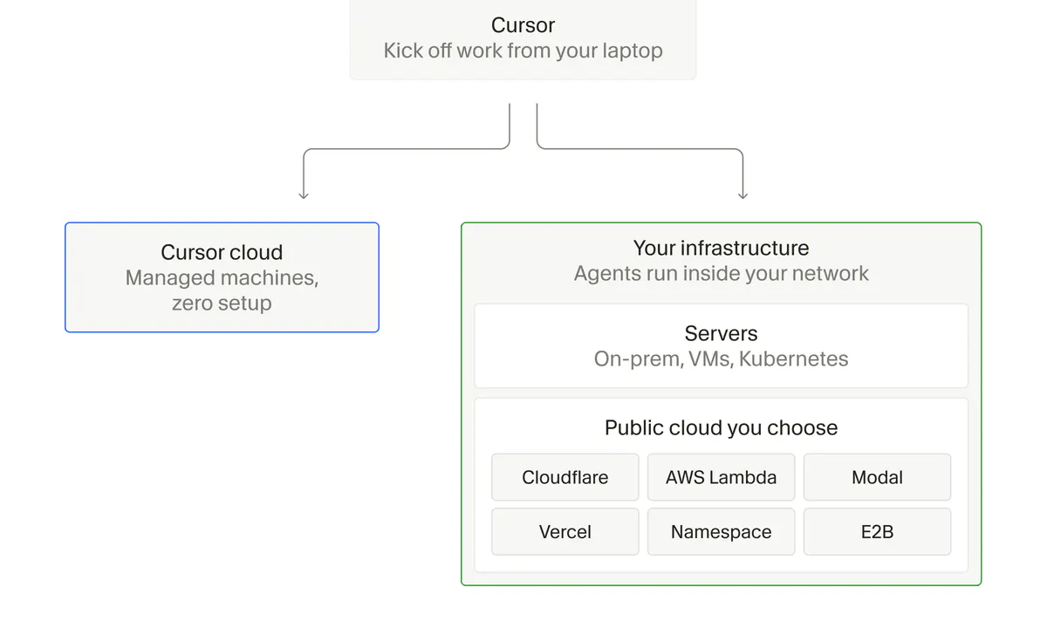Click 'Public cloud you choose' heading

[x=721, y=427]
